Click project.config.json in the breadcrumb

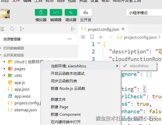coord(140,37)
